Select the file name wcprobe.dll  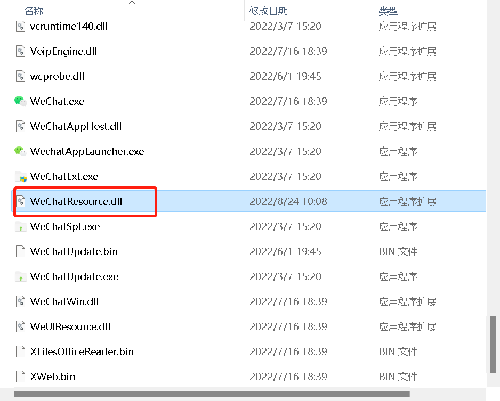[58, 76]
